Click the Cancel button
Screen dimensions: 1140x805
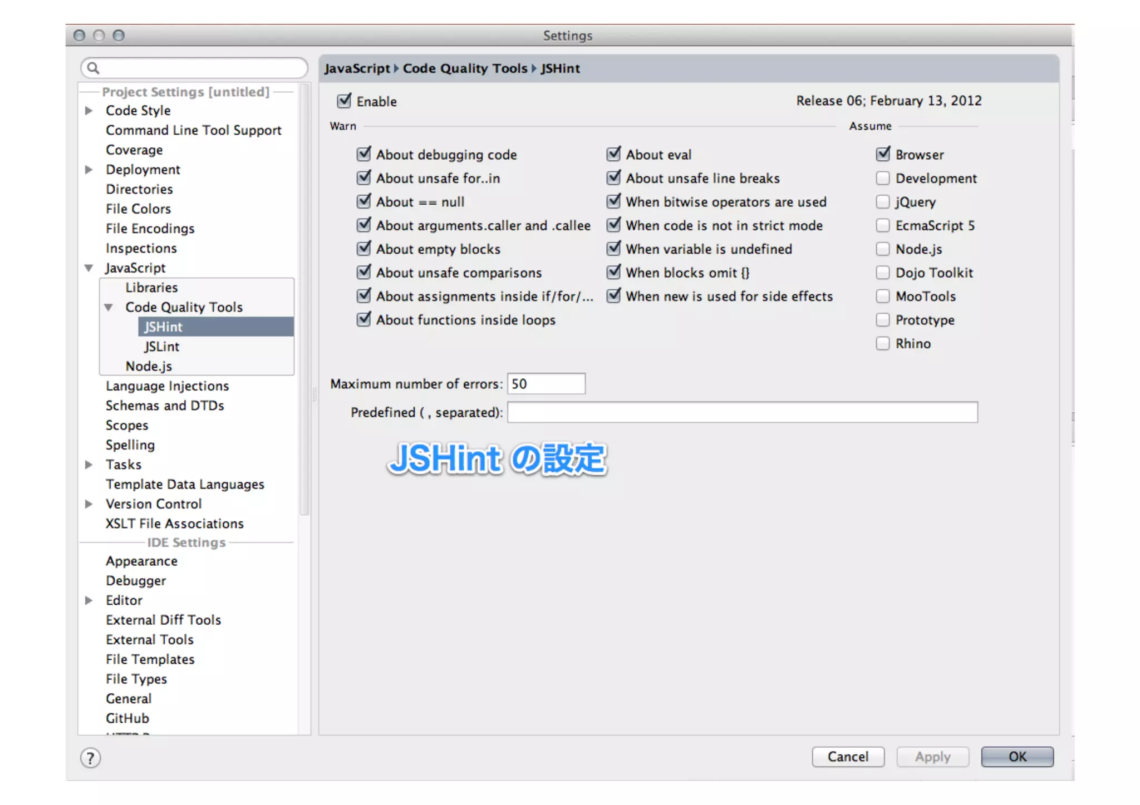tap(847, 757)
